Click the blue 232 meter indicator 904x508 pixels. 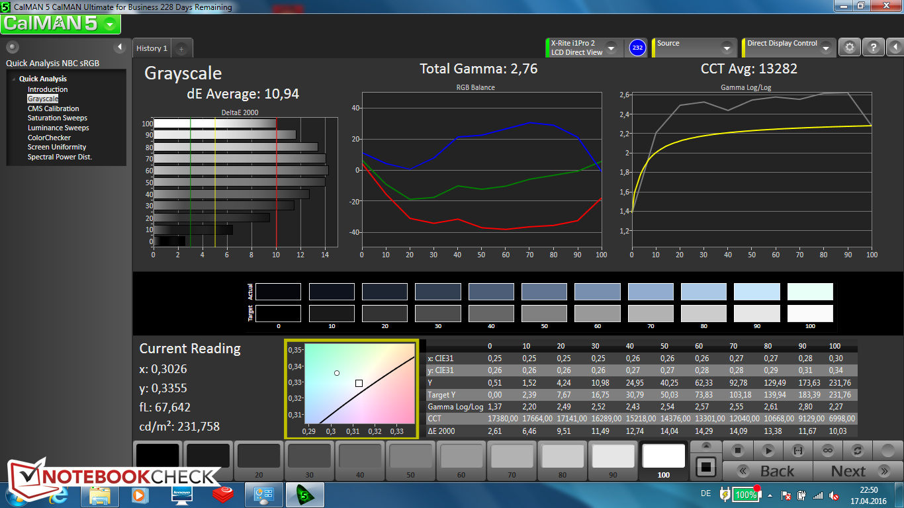tap(637, 48)
